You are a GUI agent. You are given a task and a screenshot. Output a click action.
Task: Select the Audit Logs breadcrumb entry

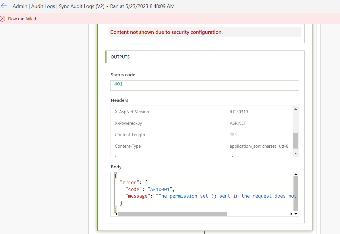coord(43,6)
